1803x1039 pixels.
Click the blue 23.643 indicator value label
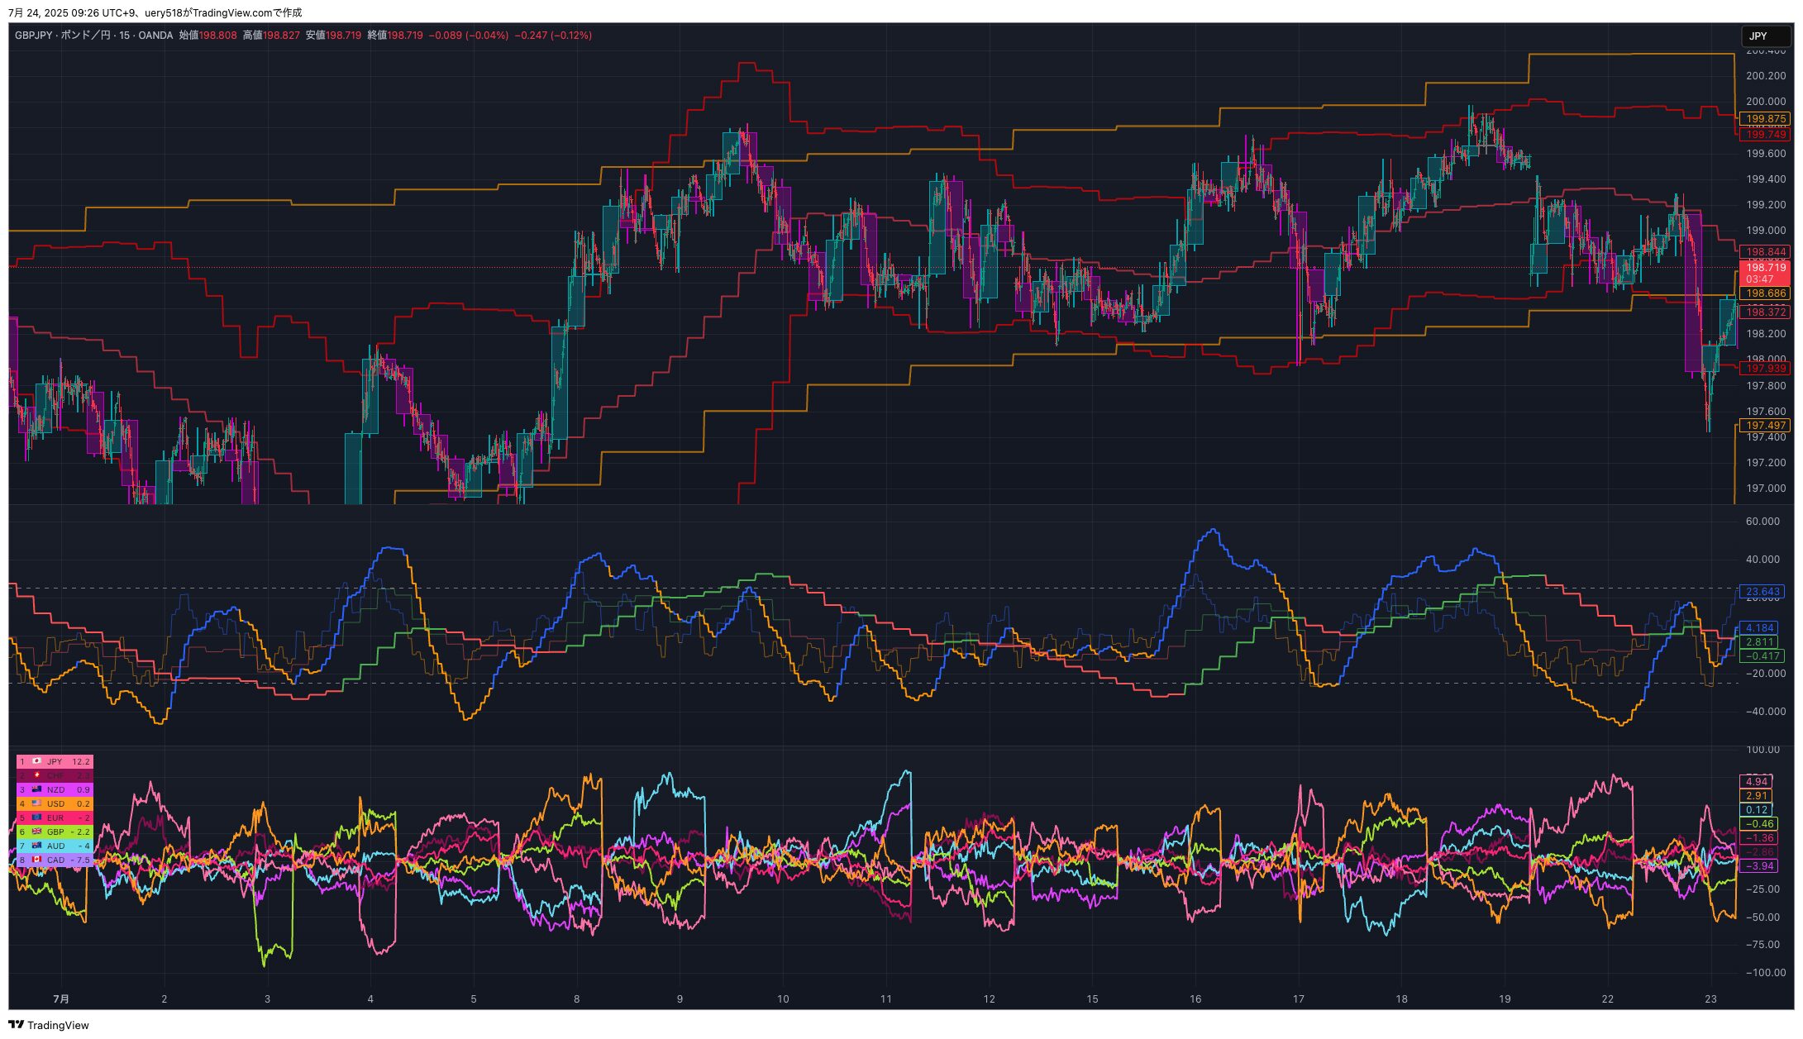click(x=1762, y=592)
